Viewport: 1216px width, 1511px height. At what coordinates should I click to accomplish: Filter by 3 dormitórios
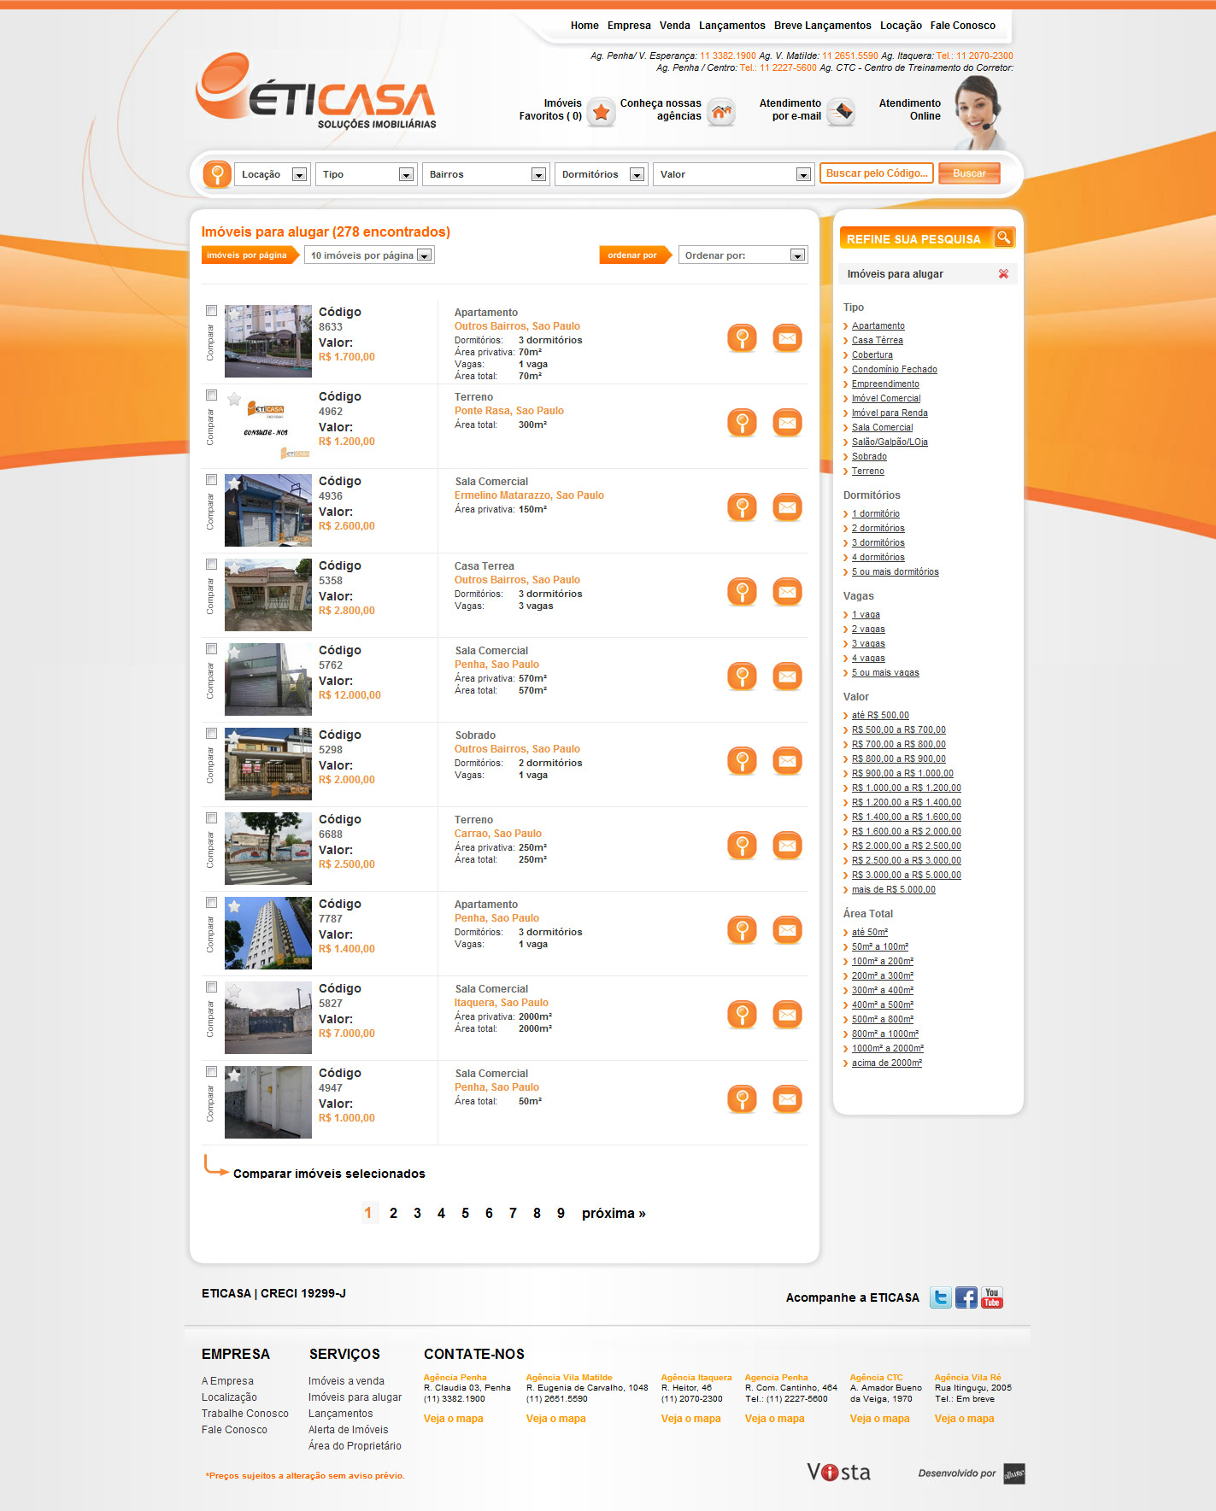[878, 543]
